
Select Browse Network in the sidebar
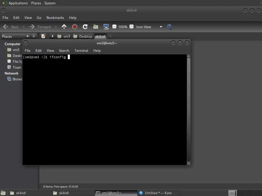(15, 79)
